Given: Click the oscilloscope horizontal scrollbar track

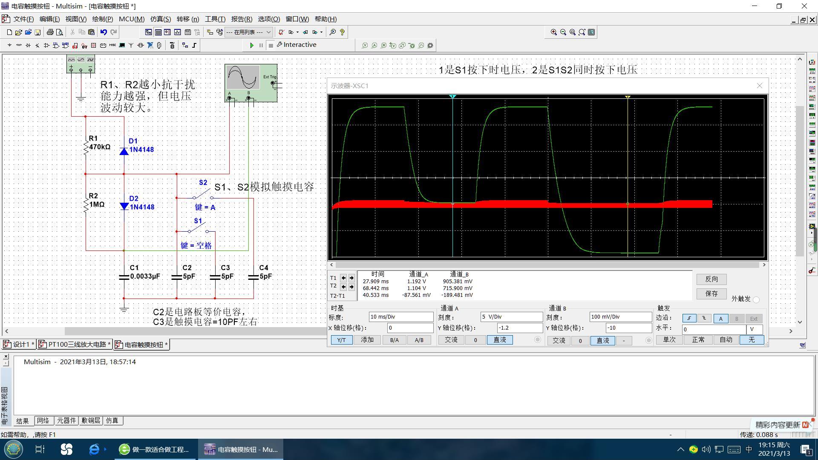Looking at the screenshot, I should coord(547,265).
